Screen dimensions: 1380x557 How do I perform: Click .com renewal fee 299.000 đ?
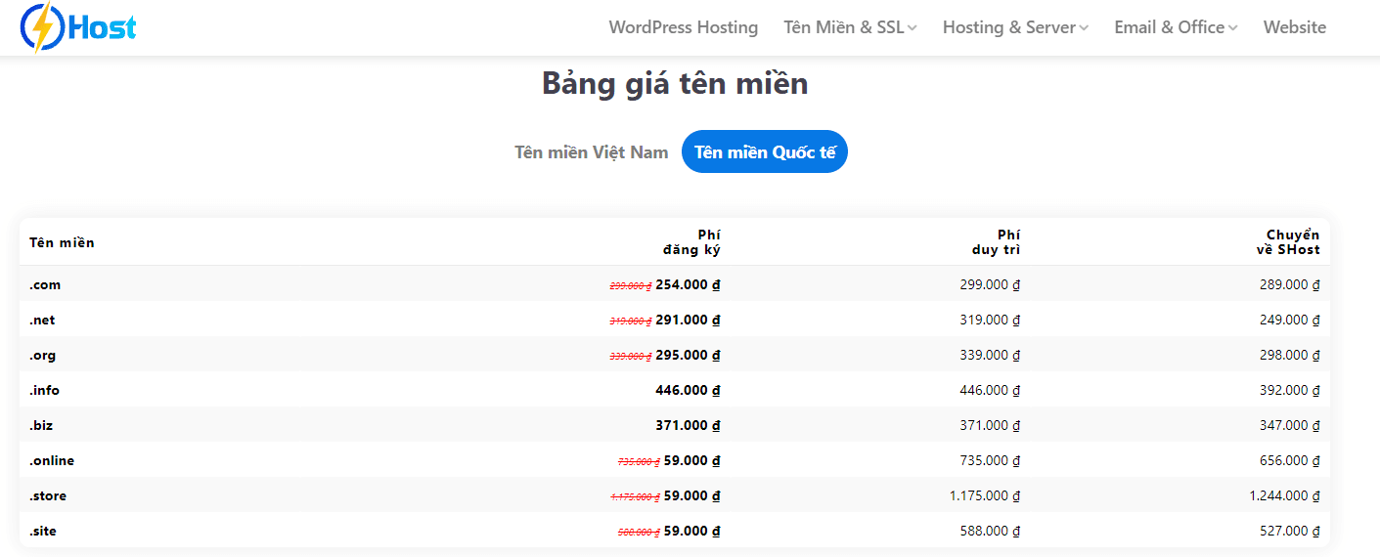pyautogui.click(x=990, y=285)
